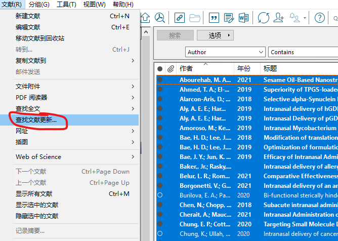Click author cell Chen, N.; Chopp
This screenshot has height=241, width=338.
tap(205, 205)
